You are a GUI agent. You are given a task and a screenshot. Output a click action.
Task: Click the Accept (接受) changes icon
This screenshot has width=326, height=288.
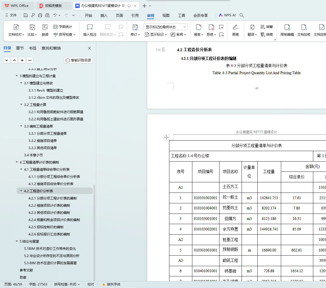click(198, 27)
